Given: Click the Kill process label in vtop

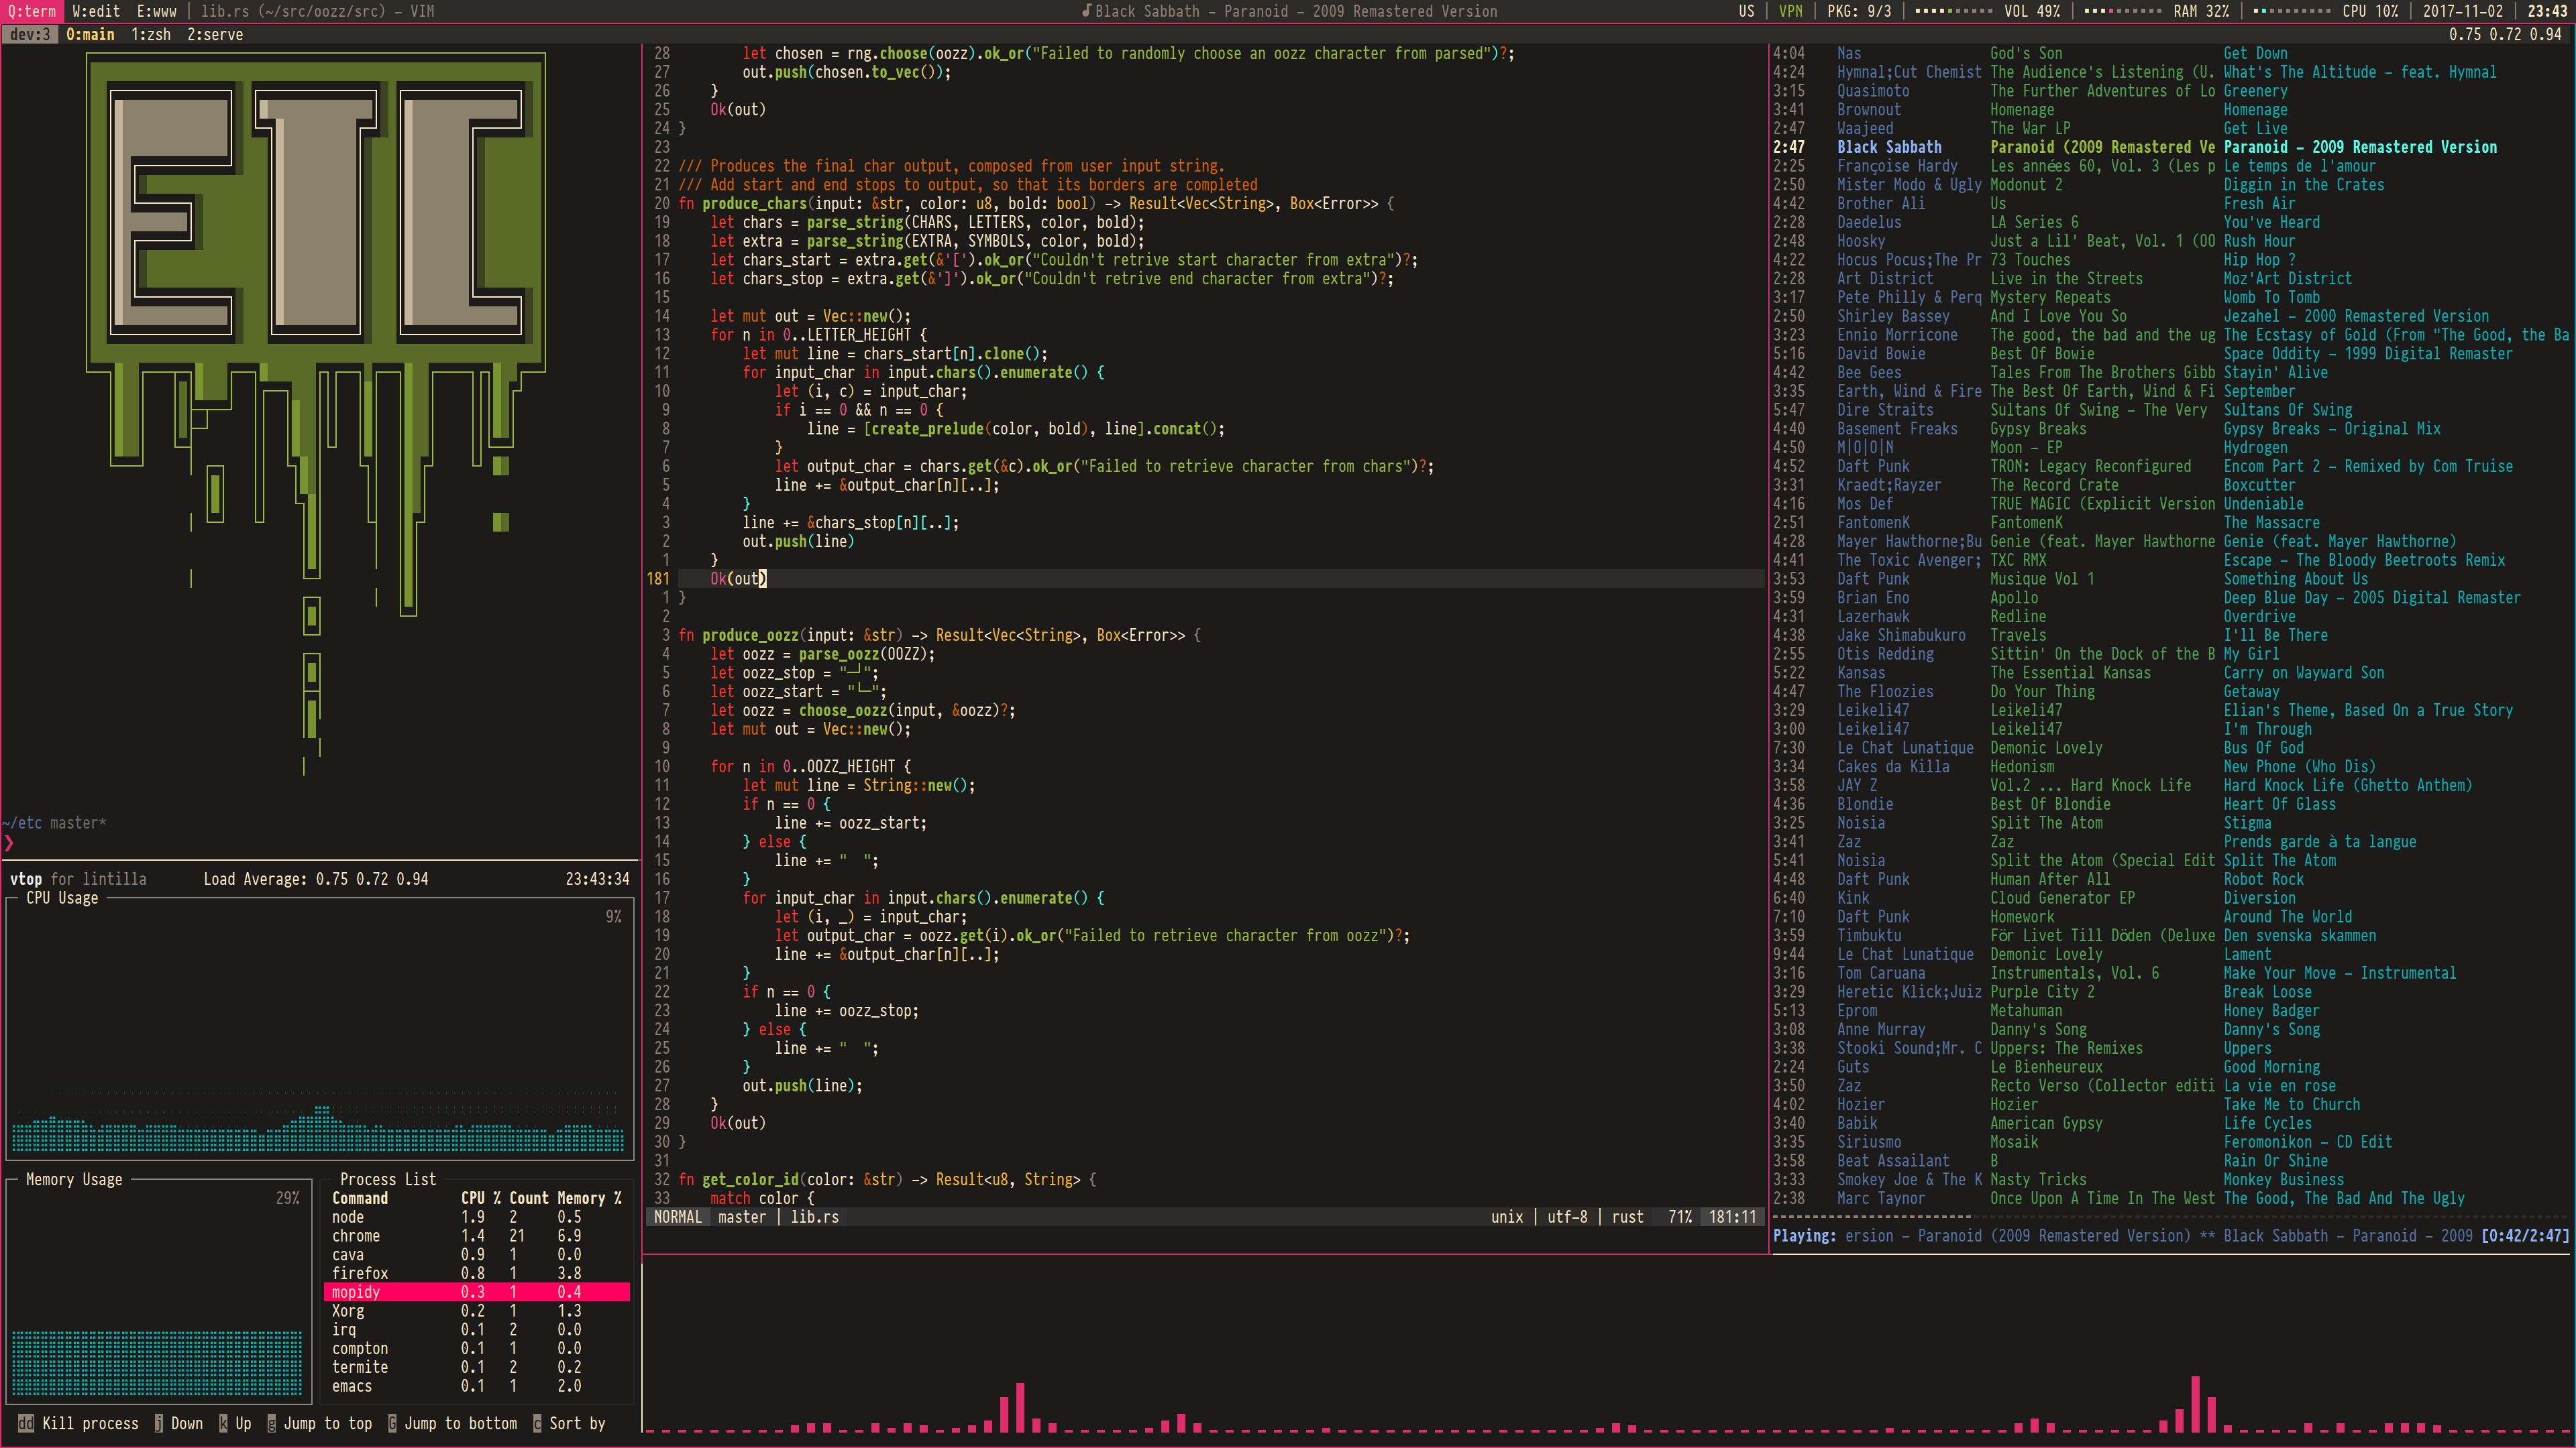Looking at the screenshot, I should 90,1423.
